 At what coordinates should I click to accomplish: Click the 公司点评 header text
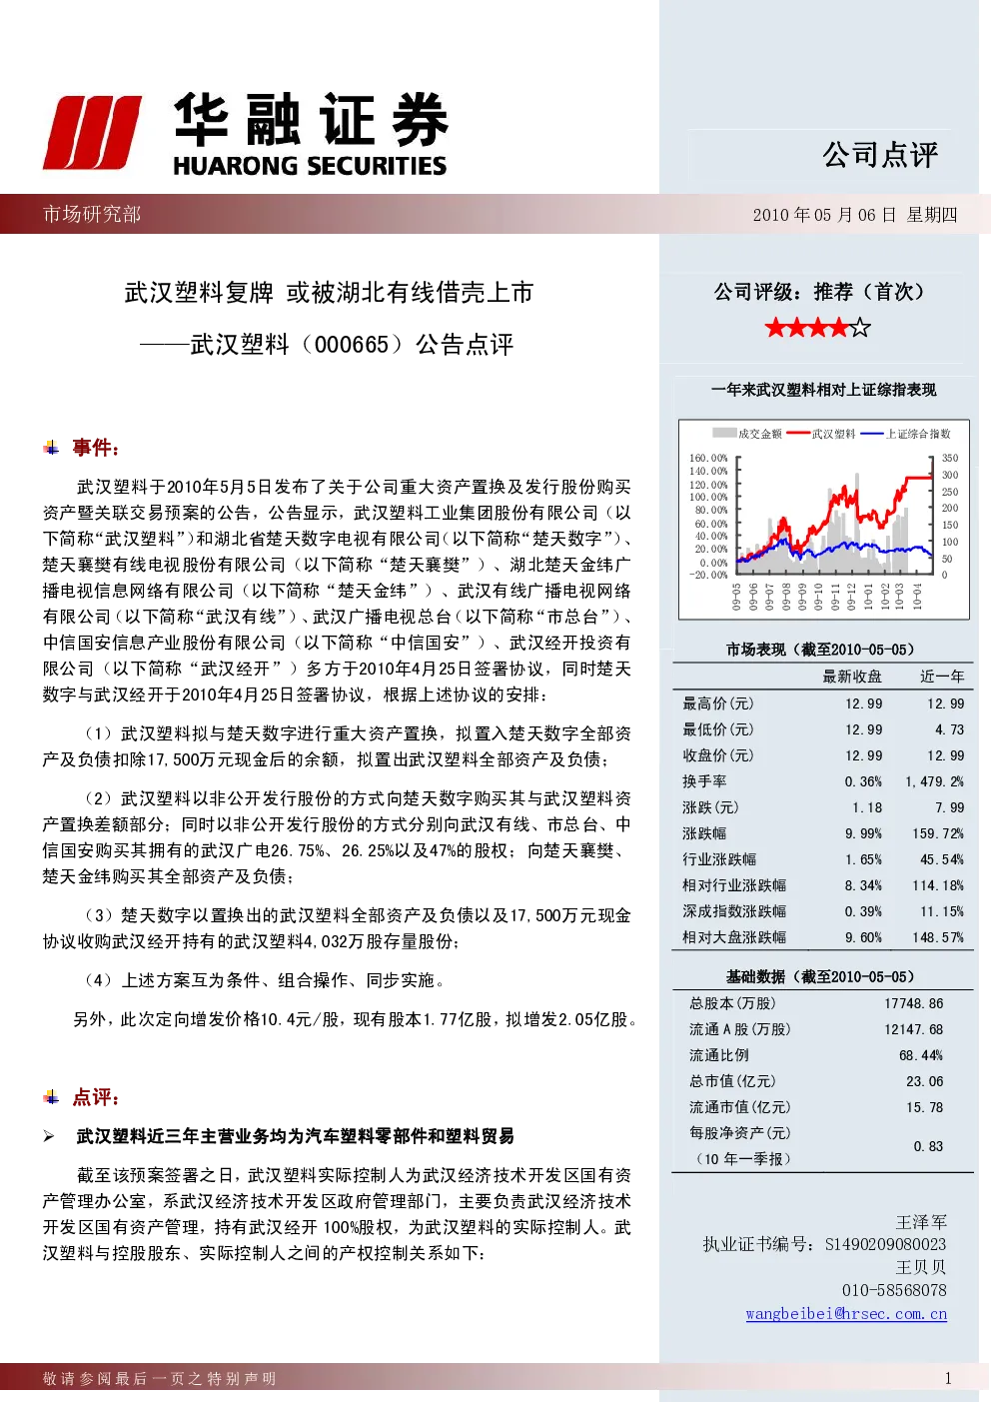(x=880, y=154)
